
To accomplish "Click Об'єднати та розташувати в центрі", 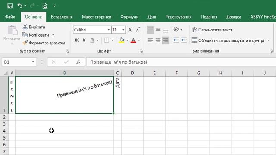I will coord(228,40).
